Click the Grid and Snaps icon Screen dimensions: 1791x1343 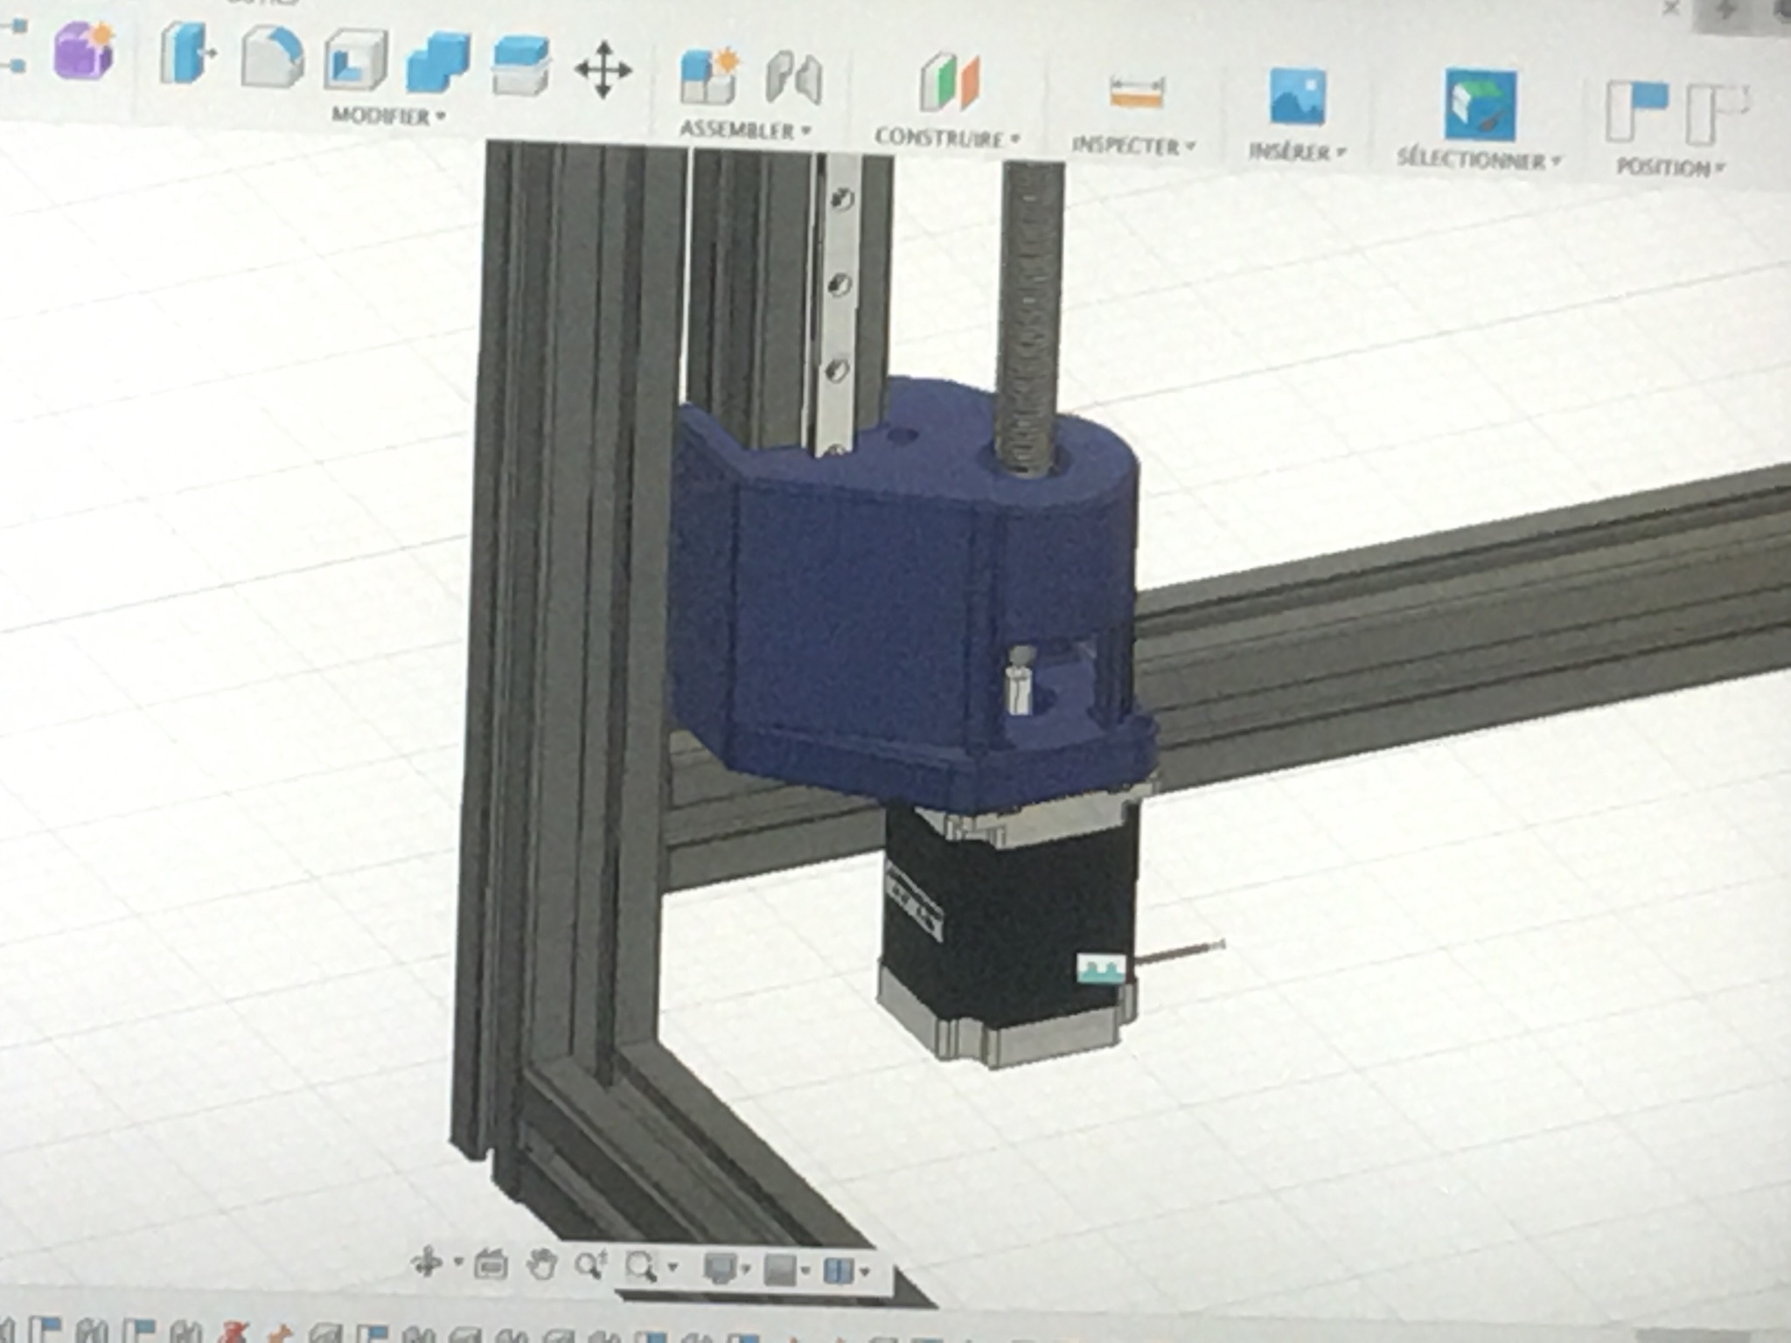[x=779, y=1270]
